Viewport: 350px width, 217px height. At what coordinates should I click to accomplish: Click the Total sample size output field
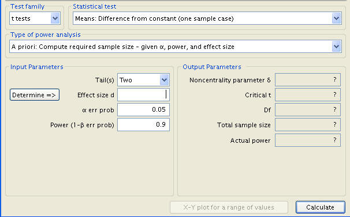(x=308, y=125)
